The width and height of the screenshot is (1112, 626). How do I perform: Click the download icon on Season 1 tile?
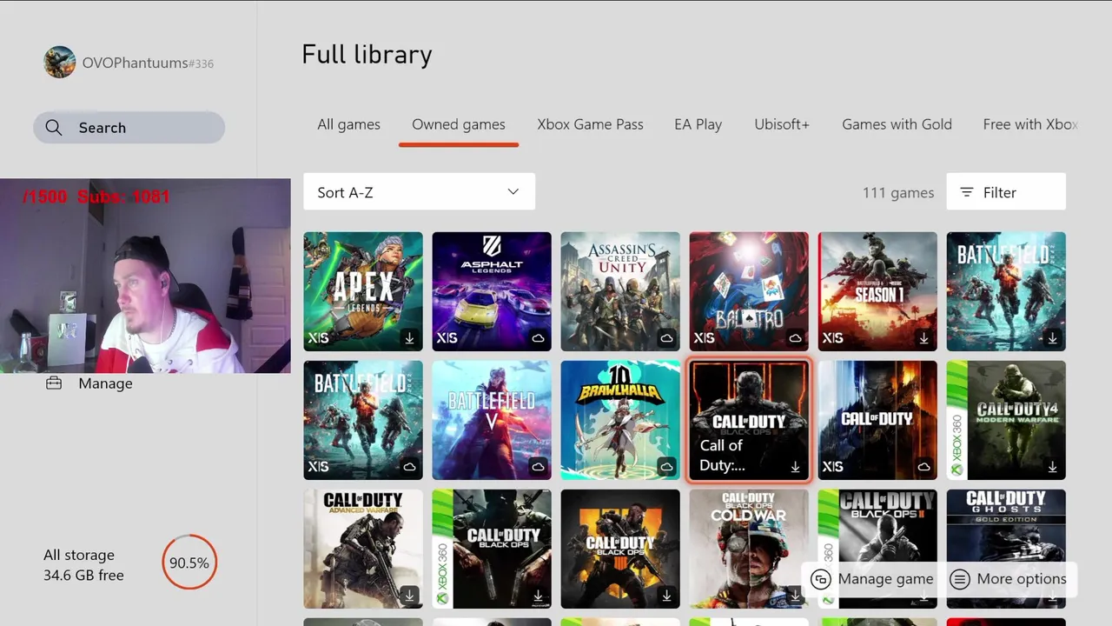923,337
